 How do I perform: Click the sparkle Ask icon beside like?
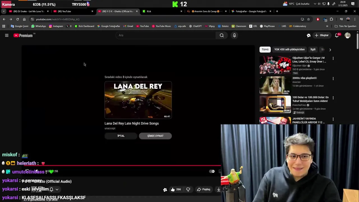[165, 190]
